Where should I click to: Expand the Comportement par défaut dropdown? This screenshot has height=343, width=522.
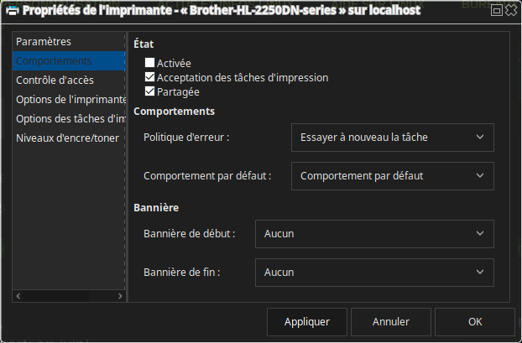[393, 176]
